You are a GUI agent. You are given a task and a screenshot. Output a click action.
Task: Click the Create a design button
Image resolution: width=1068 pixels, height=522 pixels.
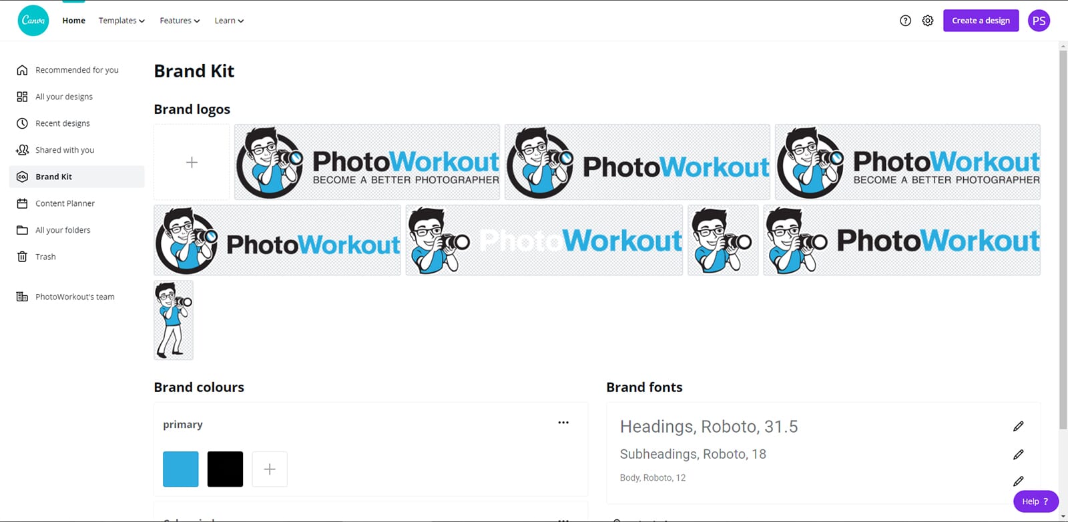point(981,21)
